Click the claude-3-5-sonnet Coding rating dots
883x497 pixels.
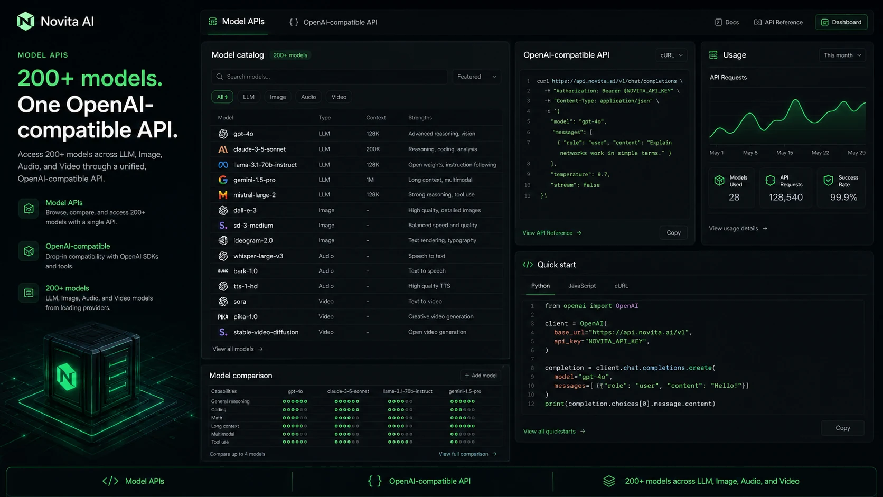[x=347, y=410]
